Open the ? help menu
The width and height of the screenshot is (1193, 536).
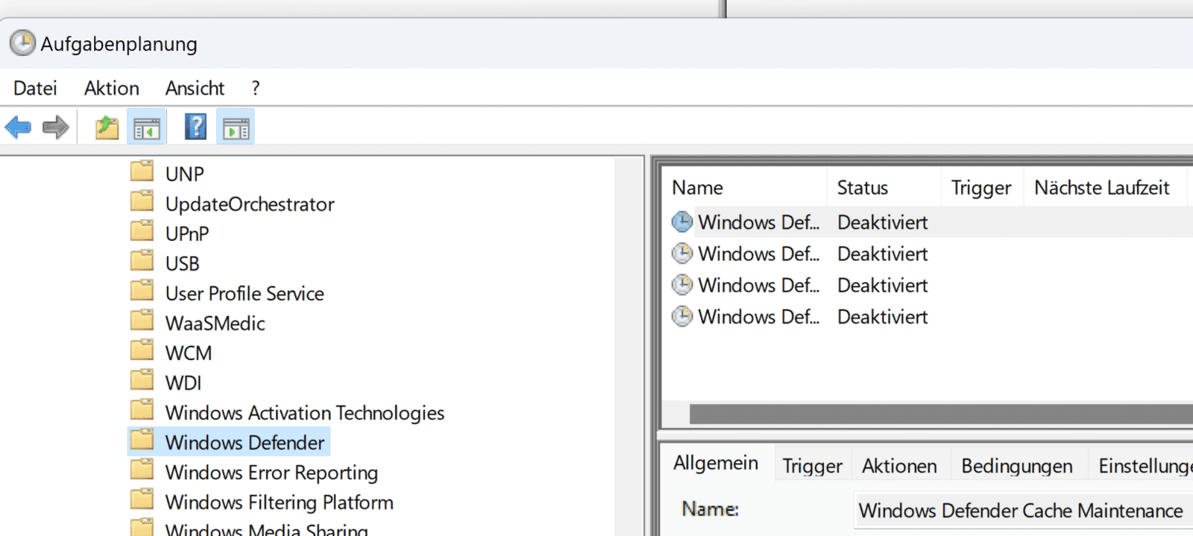click(256, 88)
